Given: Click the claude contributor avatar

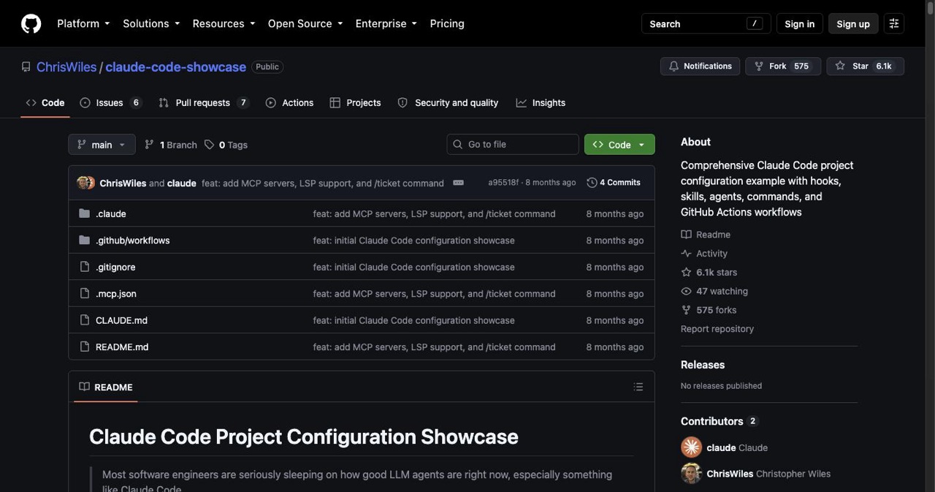Looking at the screenshot, I should pyautogui.click(x=691, y=447).
